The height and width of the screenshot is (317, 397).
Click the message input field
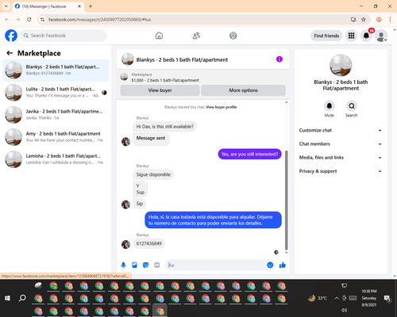click(x=216, y=265)
